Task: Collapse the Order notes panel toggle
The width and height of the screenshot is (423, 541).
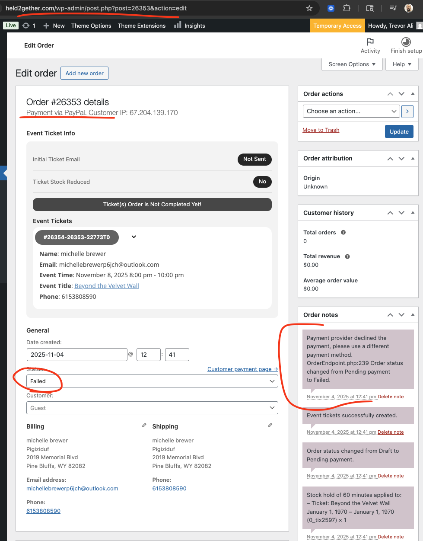Action: [413, 314]
